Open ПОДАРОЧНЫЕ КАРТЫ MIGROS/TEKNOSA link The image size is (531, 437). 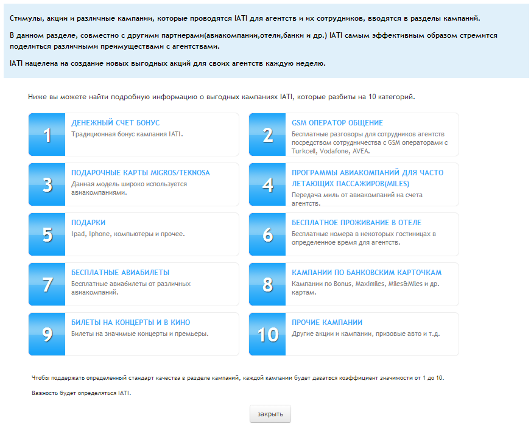141,173
